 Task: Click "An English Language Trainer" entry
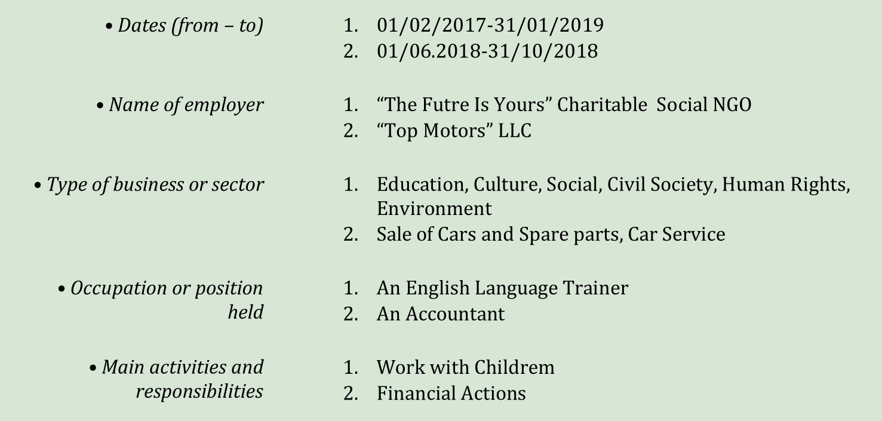click(502, 288)
